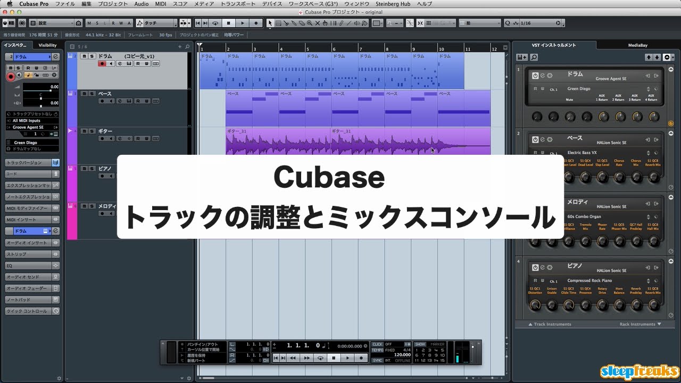
Task: Click Rack Instruments section header
Action: (x=641, y=324)
